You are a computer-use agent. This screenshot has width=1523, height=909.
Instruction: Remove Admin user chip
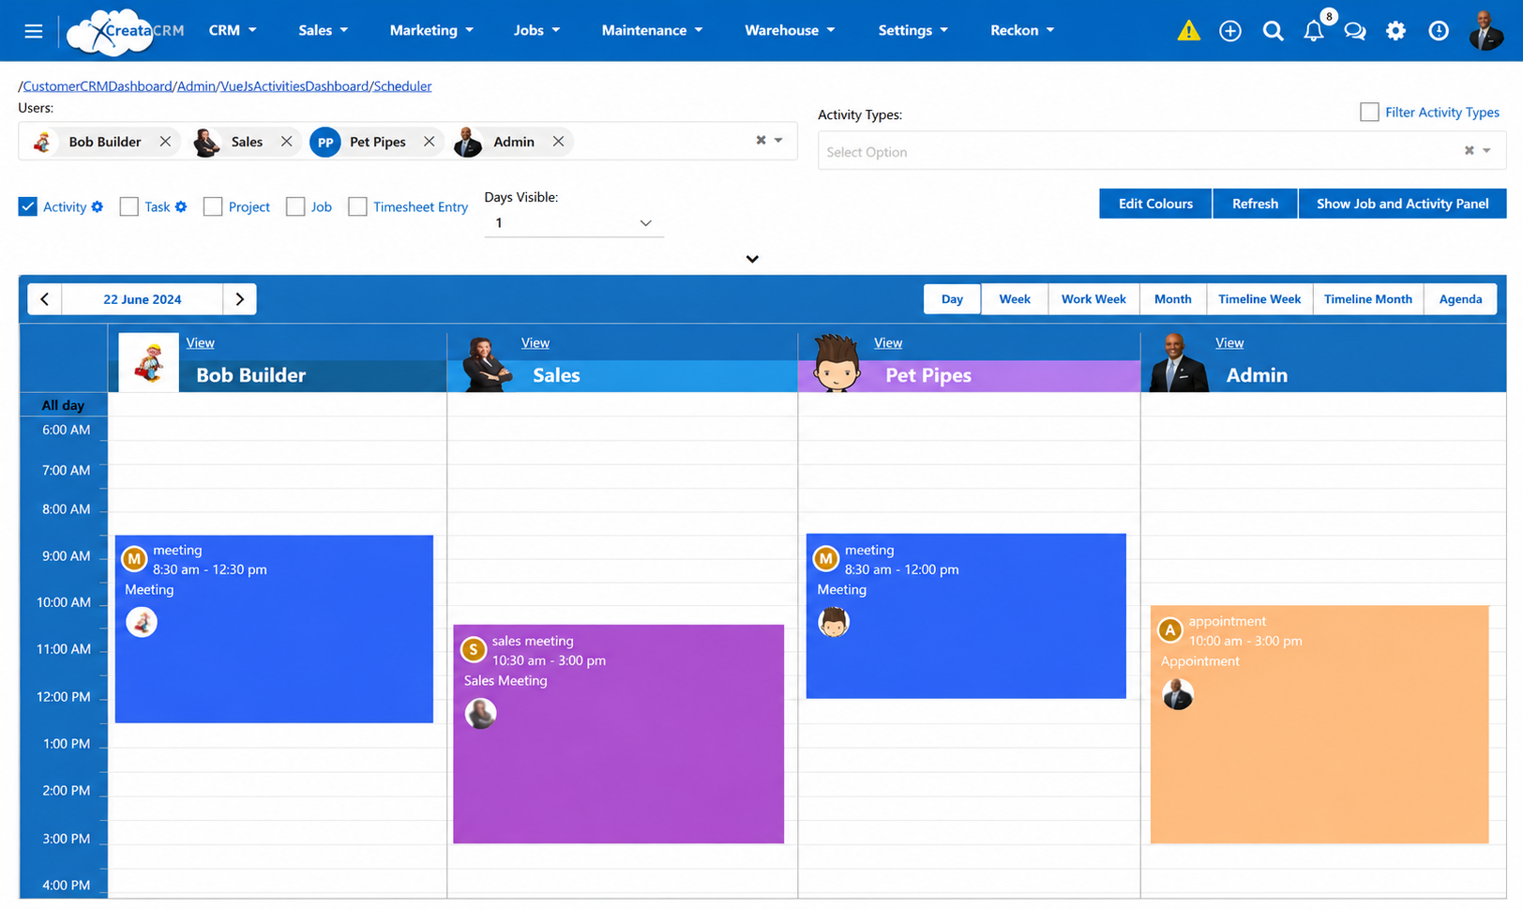click(558, 142)
